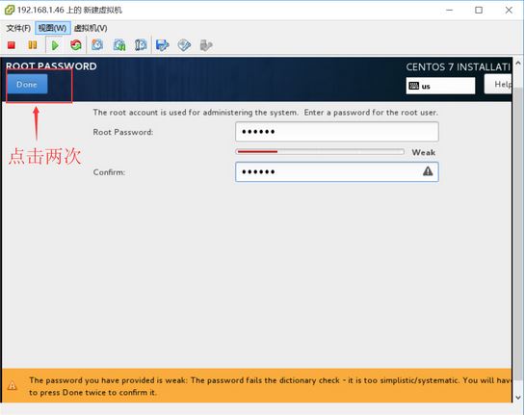
Task: Stop the virtual machine with red square icon
Action: 12,45
